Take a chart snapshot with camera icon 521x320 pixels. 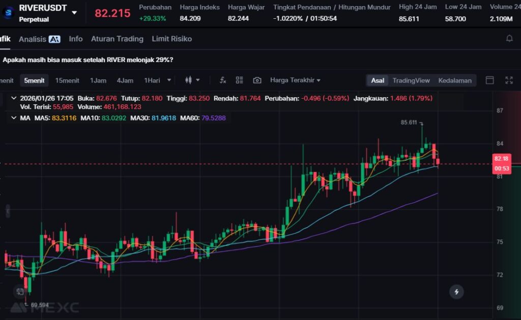[x=257, y=80]
